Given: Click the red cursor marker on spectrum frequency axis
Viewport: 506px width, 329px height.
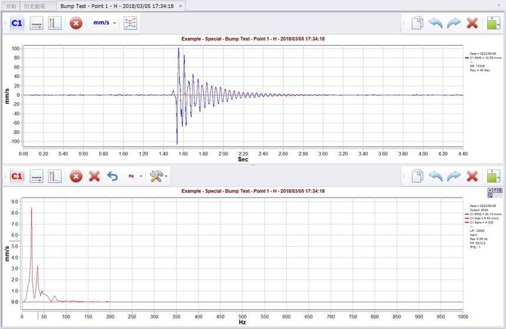Looking at the screenshot, I should tap(38, 317).
